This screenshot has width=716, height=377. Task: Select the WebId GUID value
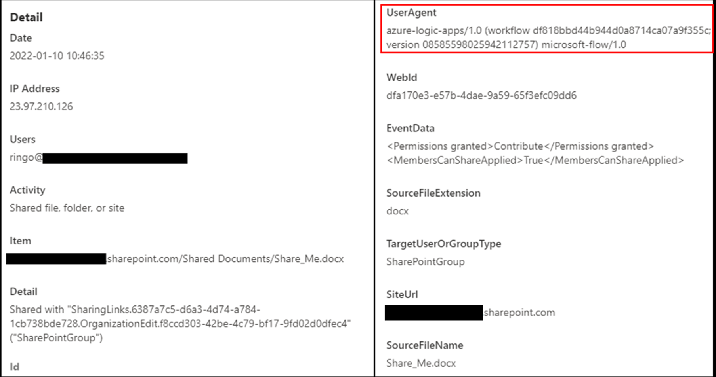(x=481, y=95)
